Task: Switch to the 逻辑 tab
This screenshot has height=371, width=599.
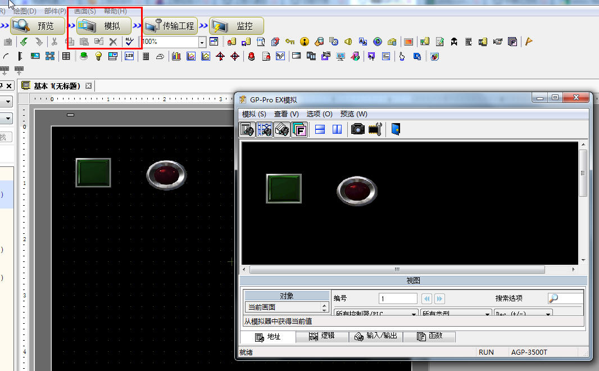Action: tap(322, 336)
